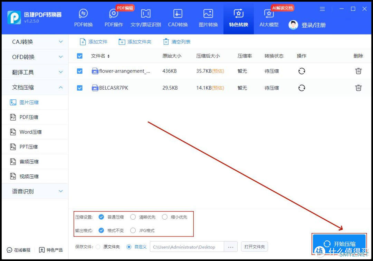Select 自定义 save location option
Image resolution: width=373 pixels, height=261 pixels.
tap(129, 247)
